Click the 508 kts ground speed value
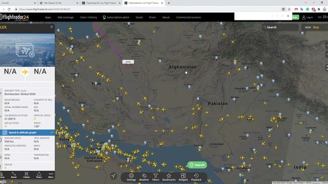328x184 pixels. tap(9, 142)
